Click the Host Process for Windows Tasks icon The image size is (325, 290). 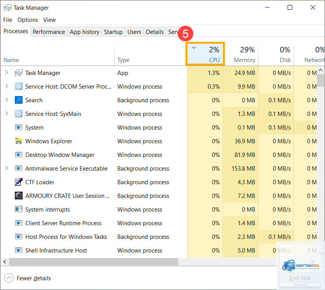click(19, 237)
